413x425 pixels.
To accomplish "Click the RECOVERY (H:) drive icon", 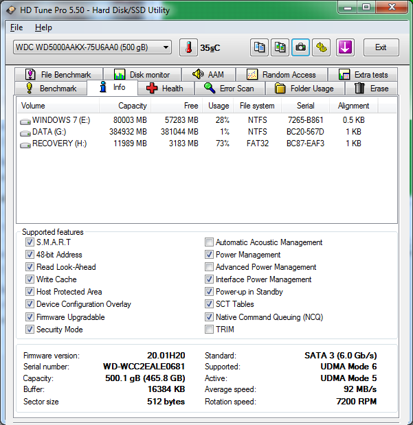I will click(25, 145).
